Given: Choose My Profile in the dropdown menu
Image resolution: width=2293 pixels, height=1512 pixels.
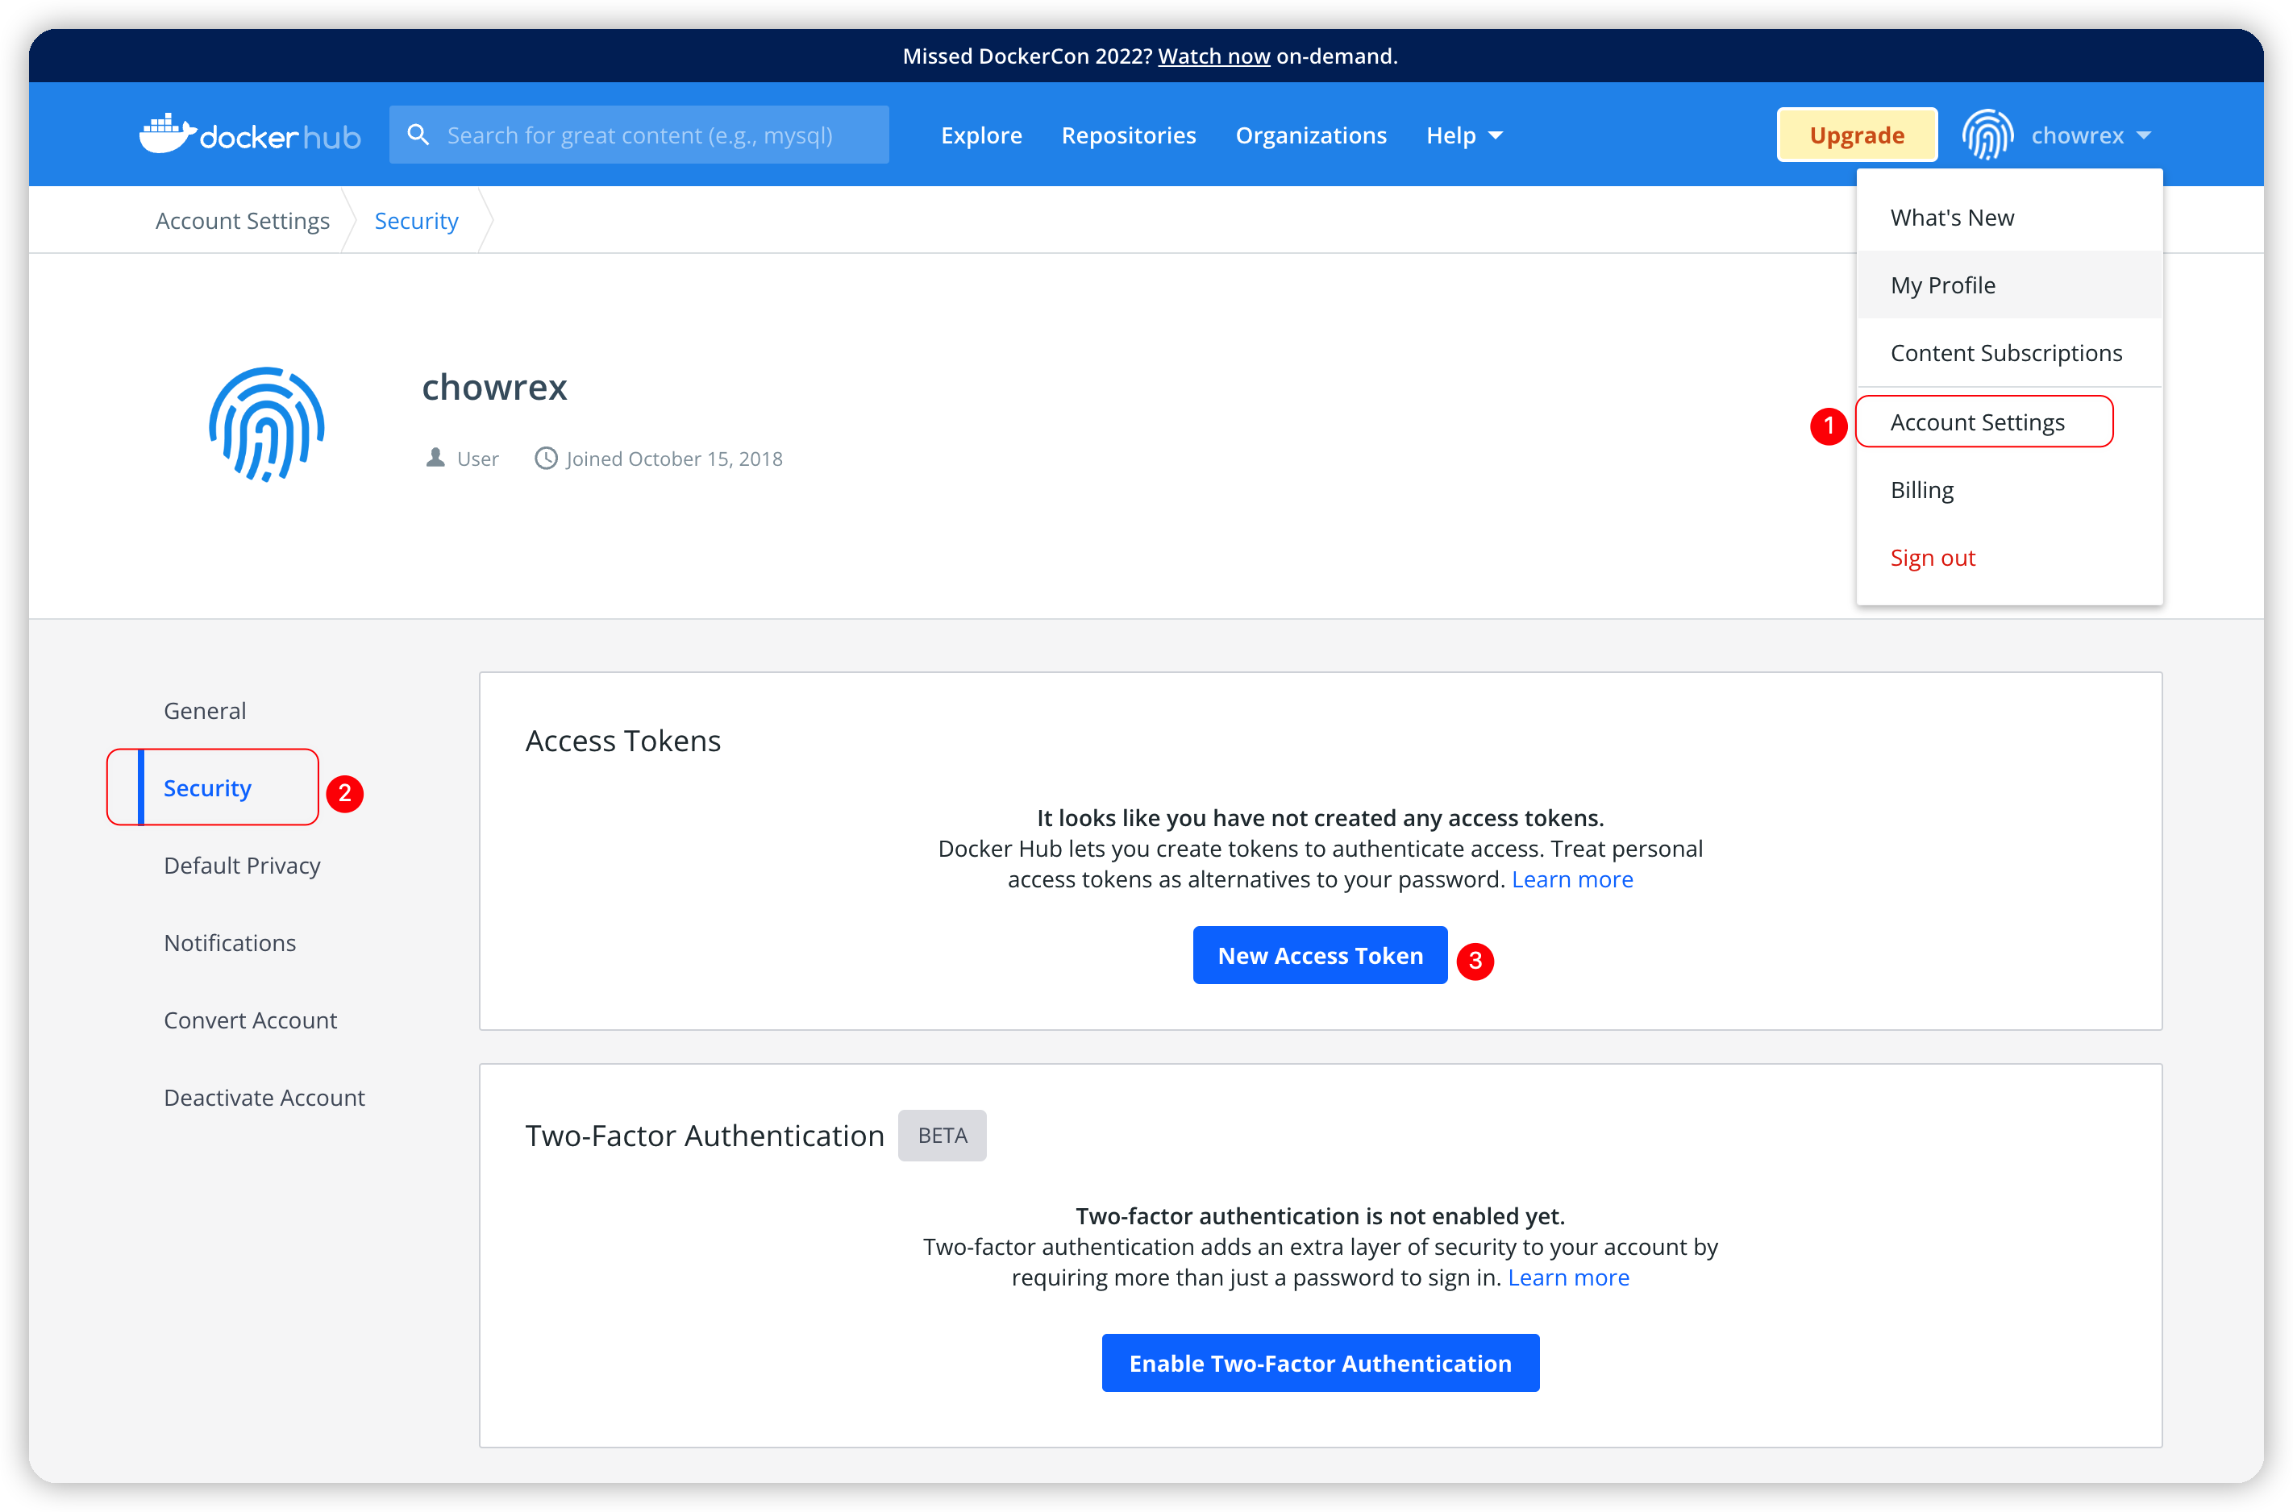Looking at the screenshot, I should coord(1943,285).
